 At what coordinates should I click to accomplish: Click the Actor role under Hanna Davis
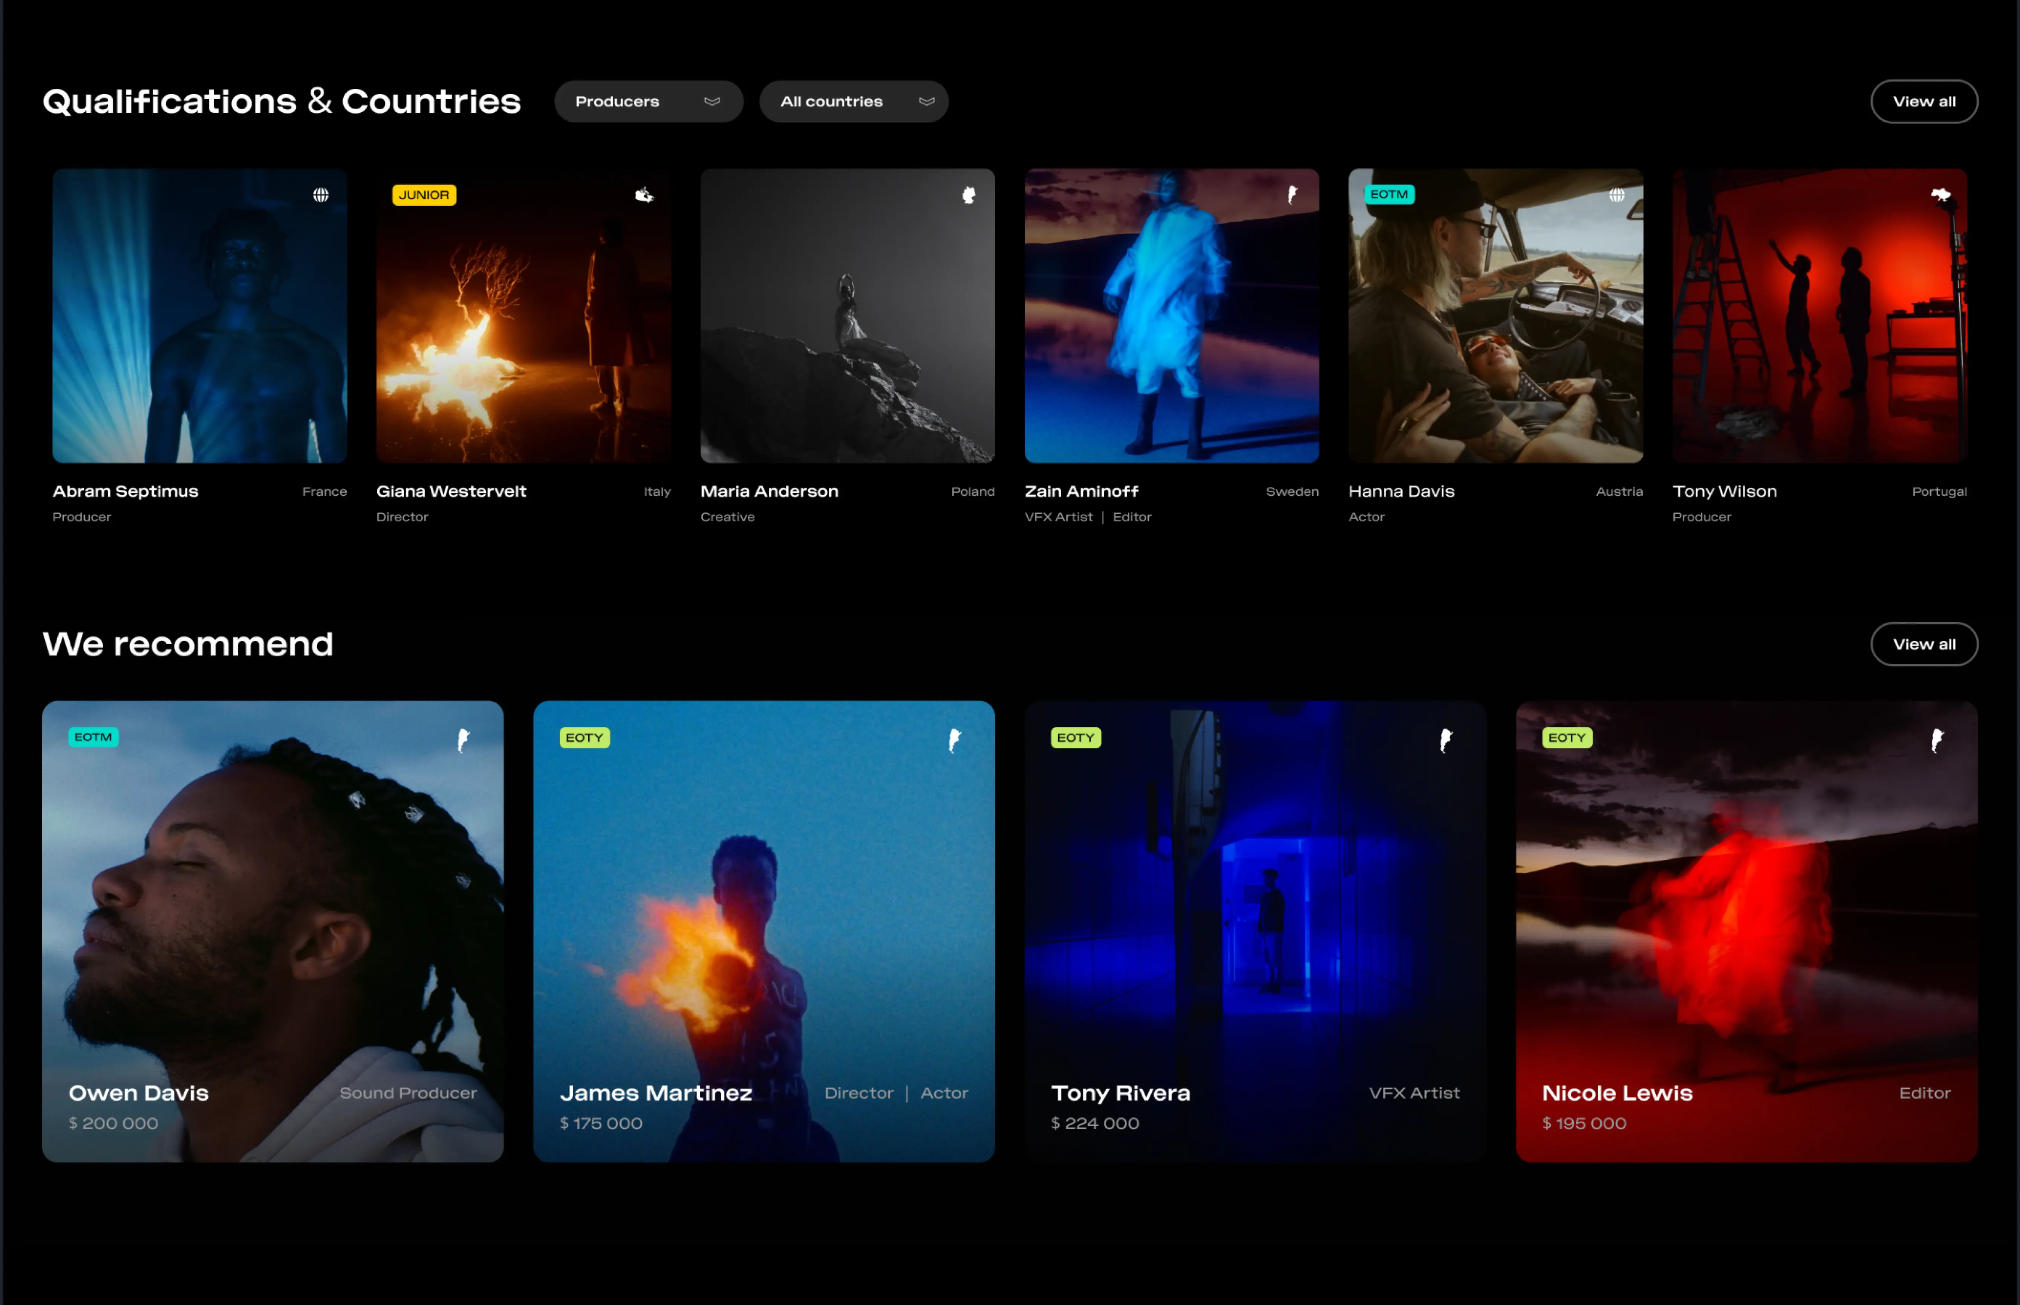(x=1367, y=517)
